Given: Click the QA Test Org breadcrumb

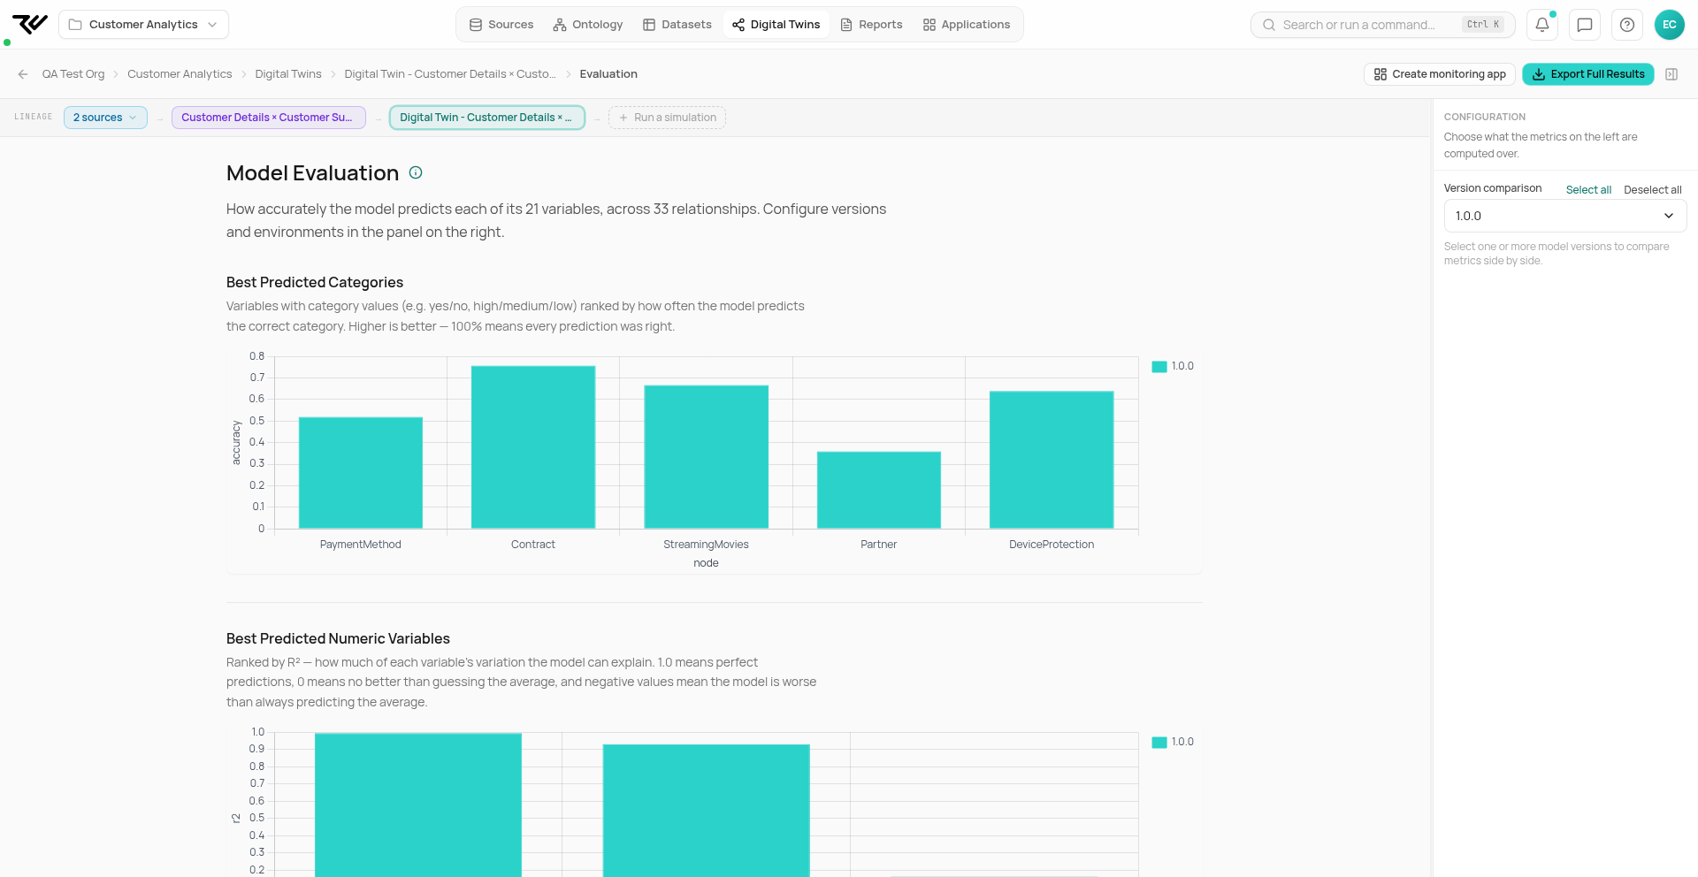Looking at the screenshot, I should coord(73,74).
